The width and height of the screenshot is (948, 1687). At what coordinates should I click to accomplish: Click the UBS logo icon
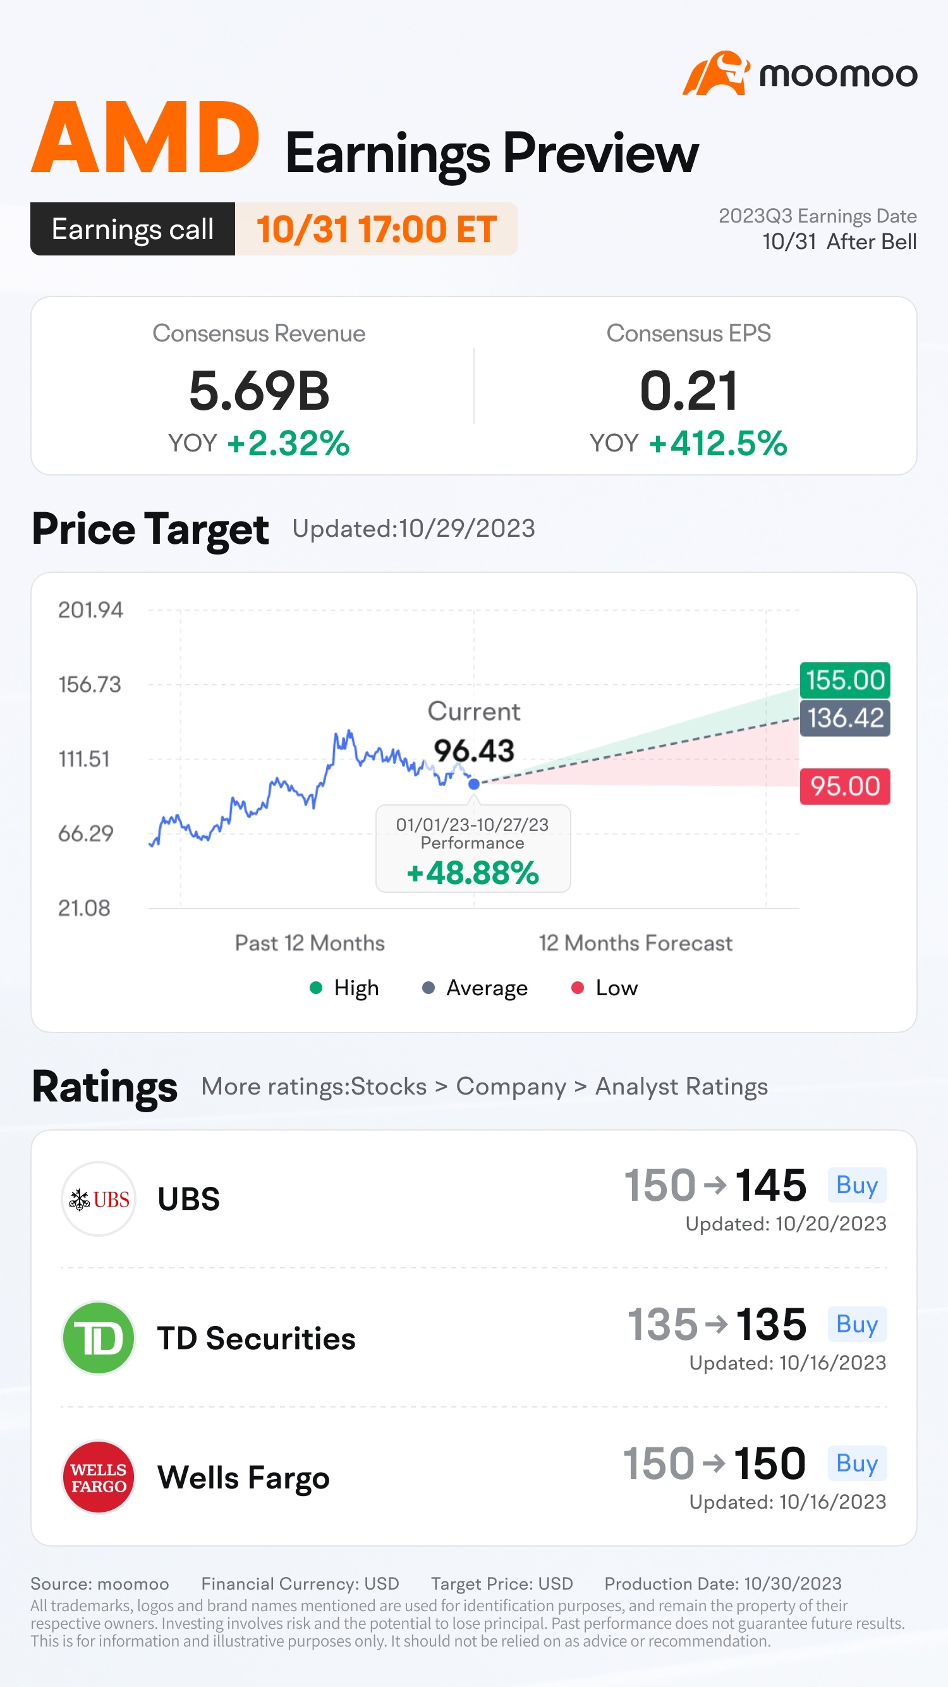click(98, 1199)
